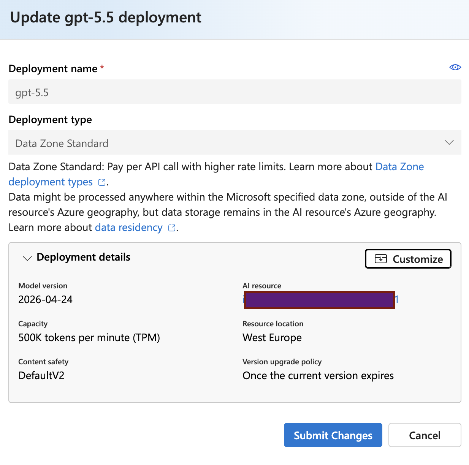
Task: Click the model version value 2026-04-24
Action: (x=46, y=300)
